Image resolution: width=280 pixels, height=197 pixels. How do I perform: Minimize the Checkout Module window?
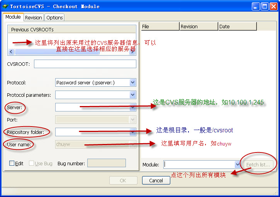point(256,7)
